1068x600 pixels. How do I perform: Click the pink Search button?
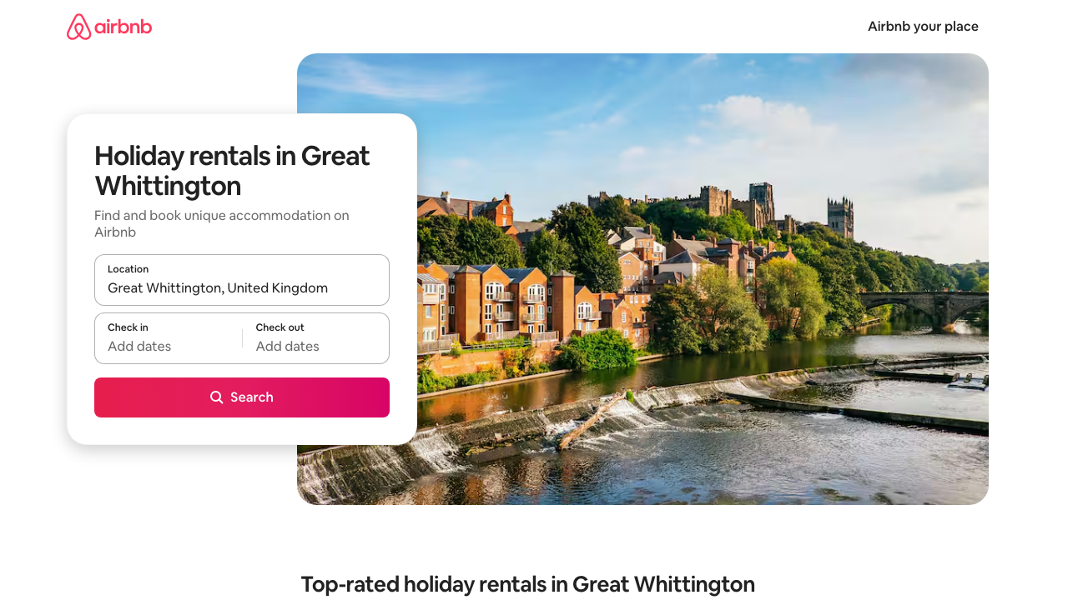tap(242, 397)
